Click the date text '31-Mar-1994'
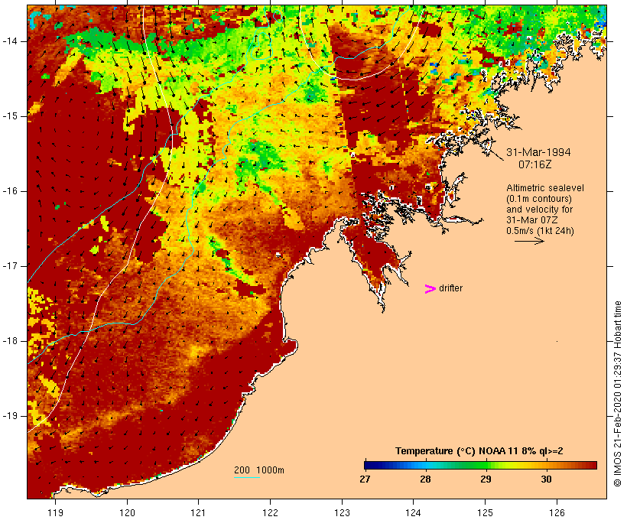627x520 pixels. coord(538,152)
